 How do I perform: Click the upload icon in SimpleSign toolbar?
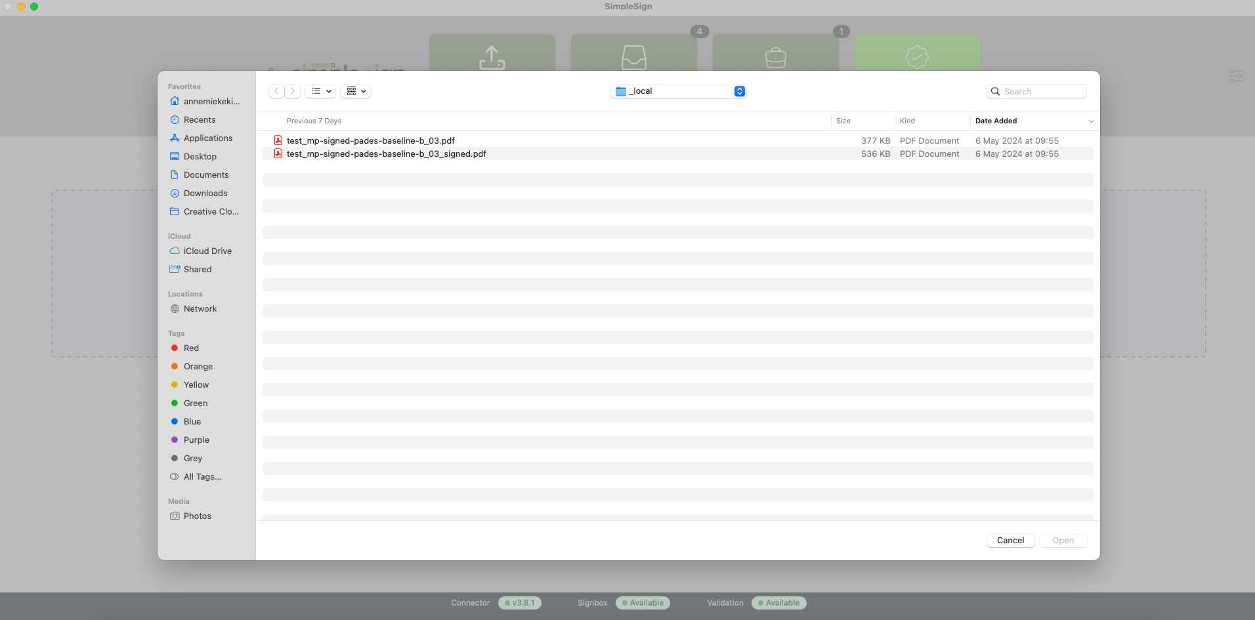[x=492, y=57]
